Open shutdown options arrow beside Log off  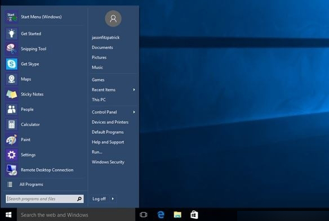point(113,199)
